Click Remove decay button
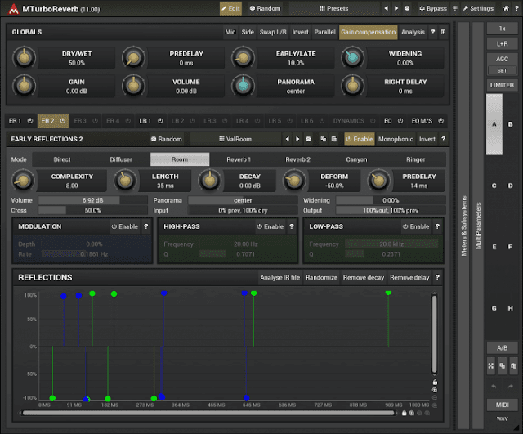This screenshot has width=523, height=434. tap(364, 278)
